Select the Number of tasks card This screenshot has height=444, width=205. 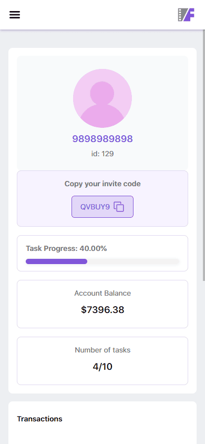click(x=102, y=361)
